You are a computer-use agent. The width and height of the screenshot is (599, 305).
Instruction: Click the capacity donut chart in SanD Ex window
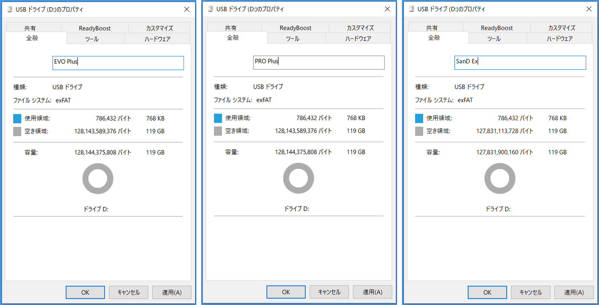[x=500, y=178]
